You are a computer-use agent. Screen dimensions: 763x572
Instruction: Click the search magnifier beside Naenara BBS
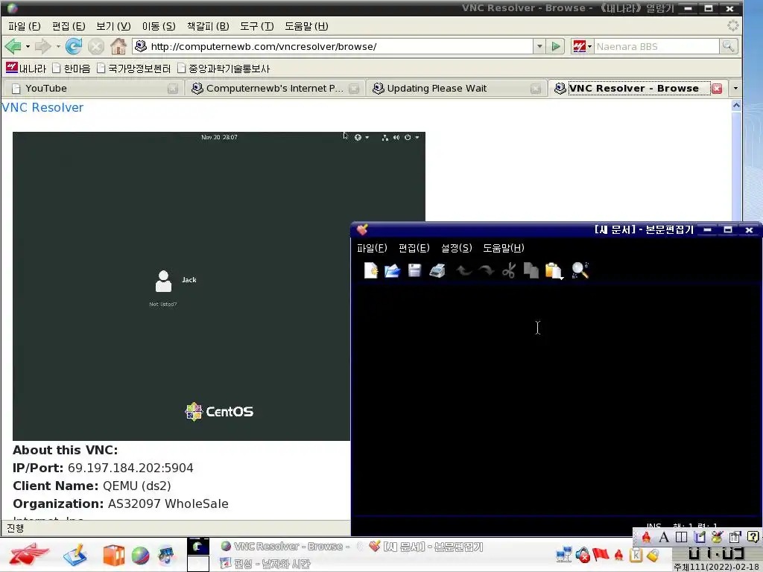coord(729,46)
